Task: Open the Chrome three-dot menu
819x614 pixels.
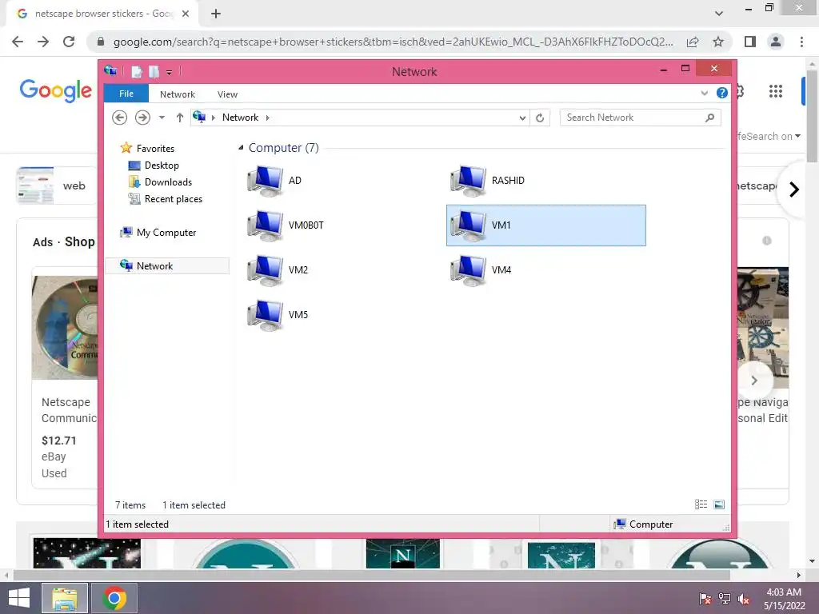Action: (x=801, y=42)
